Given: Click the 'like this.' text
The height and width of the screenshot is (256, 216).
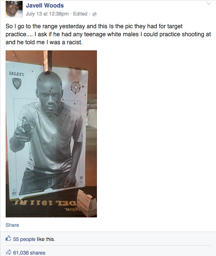Looking at the screenshot, I should coord(46,239).
